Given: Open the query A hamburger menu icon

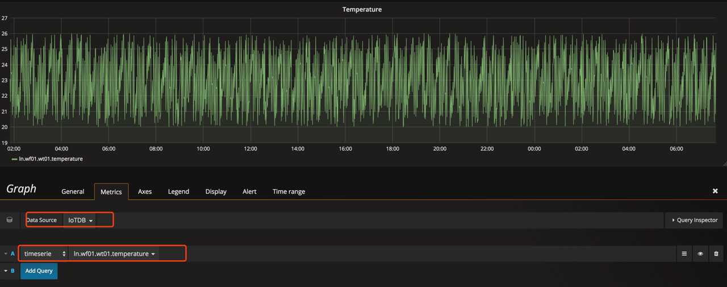Looking at the screenshot, I should pyautogui.click(x=684, y=254).
